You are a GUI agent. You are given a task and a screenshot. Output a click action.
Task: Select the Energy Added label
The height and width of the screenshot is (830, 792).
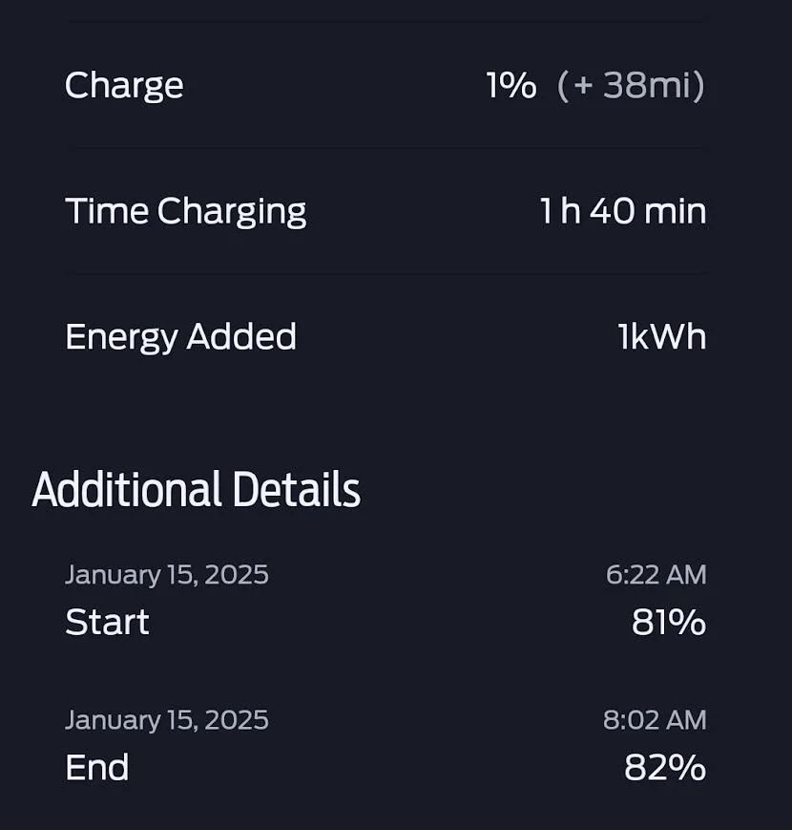coord(180,337)
